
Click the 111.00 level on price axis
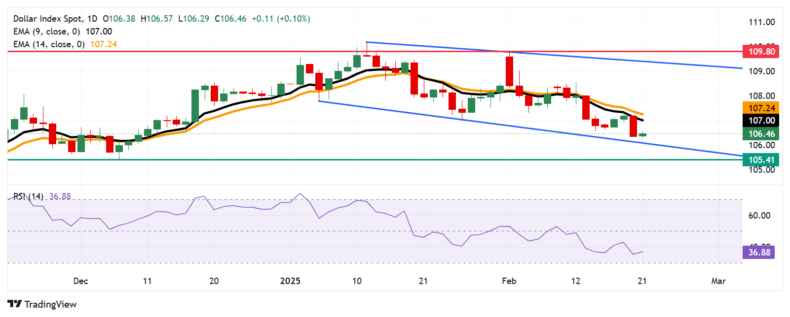point(761,22)
